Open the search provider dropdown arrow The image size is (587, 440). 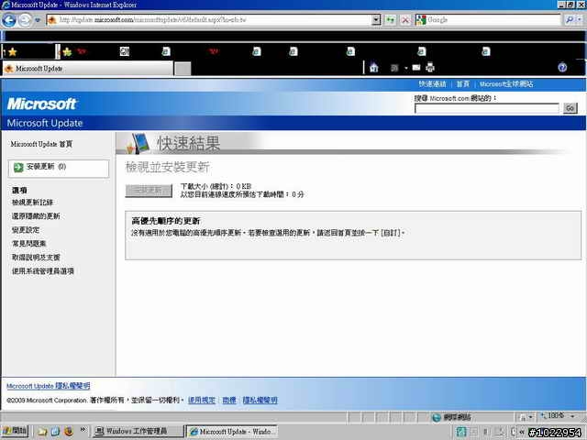coord(581,20)
